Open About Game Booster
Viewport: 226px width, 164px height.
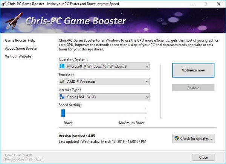click(x=21, y=49)
